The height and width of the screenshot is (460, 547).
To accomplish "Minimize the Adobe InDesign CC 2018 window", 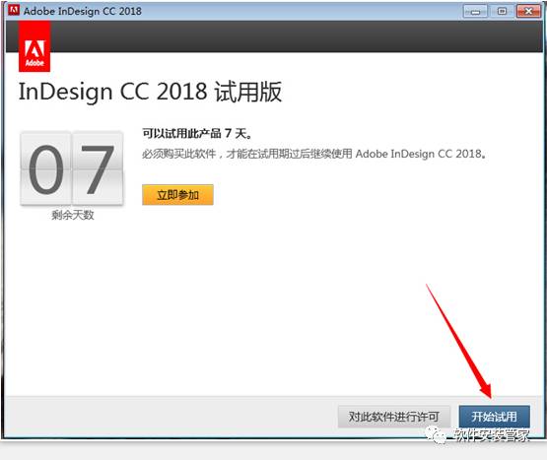I will click(x=475, y=12).
